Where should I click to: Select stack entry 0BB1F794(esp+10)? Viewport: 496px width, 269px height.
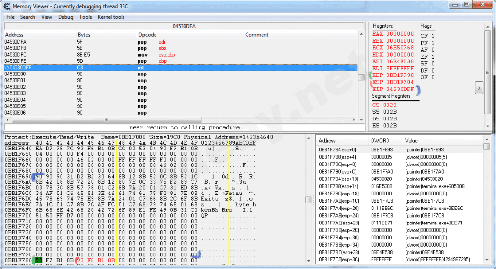(x=400, y=179)
